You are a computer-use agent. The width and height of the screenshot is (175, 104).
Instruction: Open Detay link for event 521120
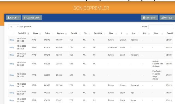pos(12,100)
